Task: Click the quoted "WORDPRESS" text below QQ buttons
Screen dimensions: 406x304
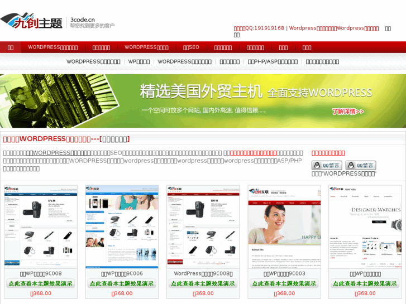Action: coord(344,173)
